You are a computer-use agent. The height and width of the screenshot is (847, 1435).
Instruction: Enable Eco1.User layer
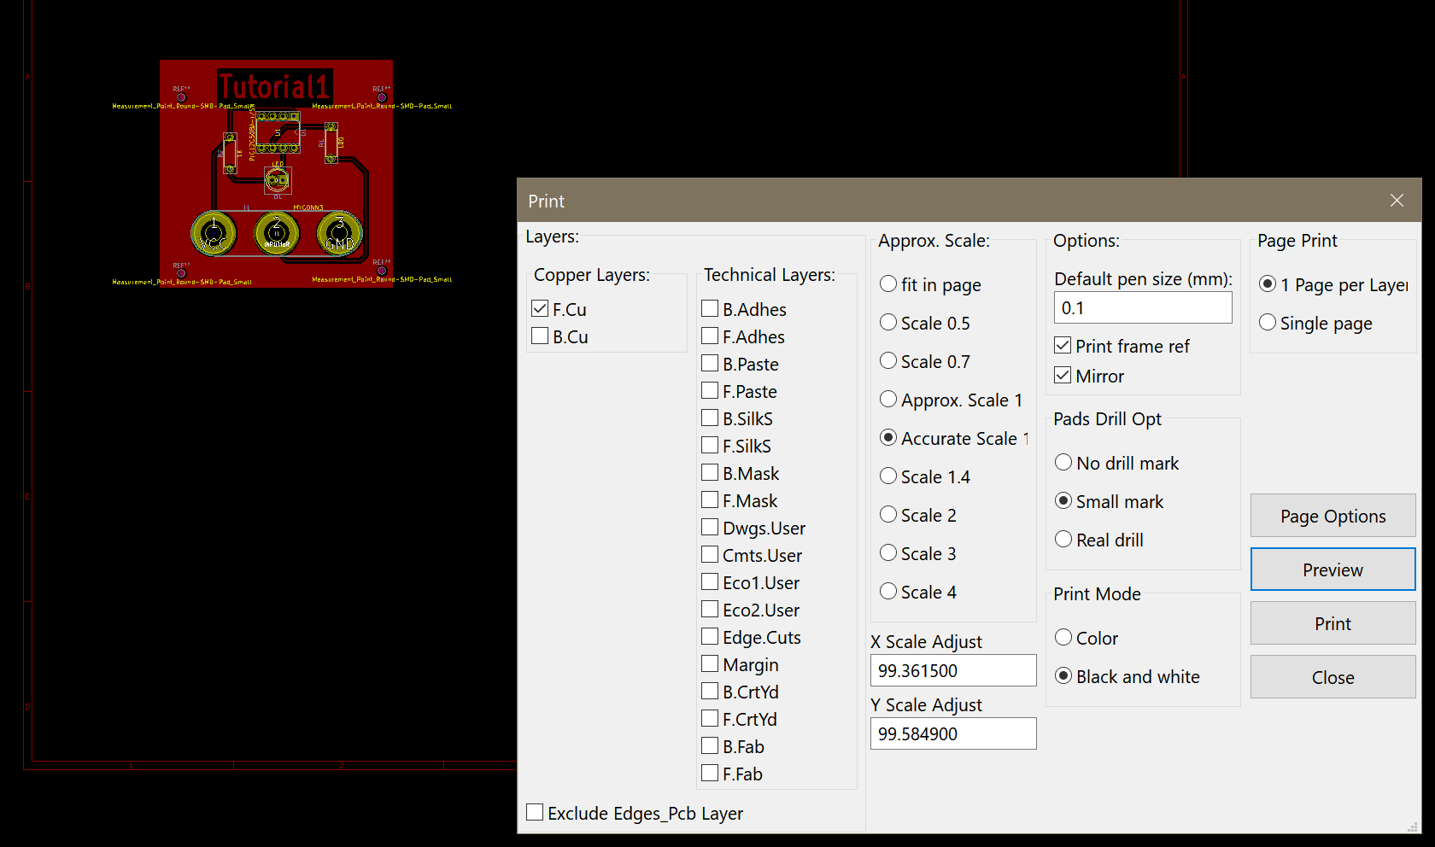(x=710, y=582)
